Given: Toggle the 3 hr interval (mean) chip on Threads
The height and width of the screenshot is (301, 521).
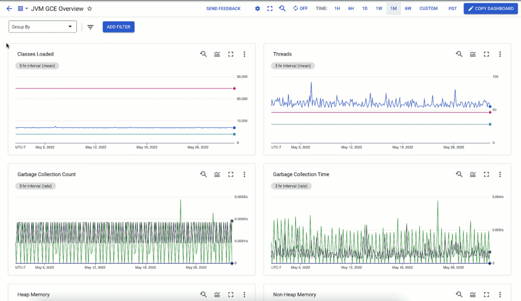Looking at the screenshot, I should click(293, 66).
